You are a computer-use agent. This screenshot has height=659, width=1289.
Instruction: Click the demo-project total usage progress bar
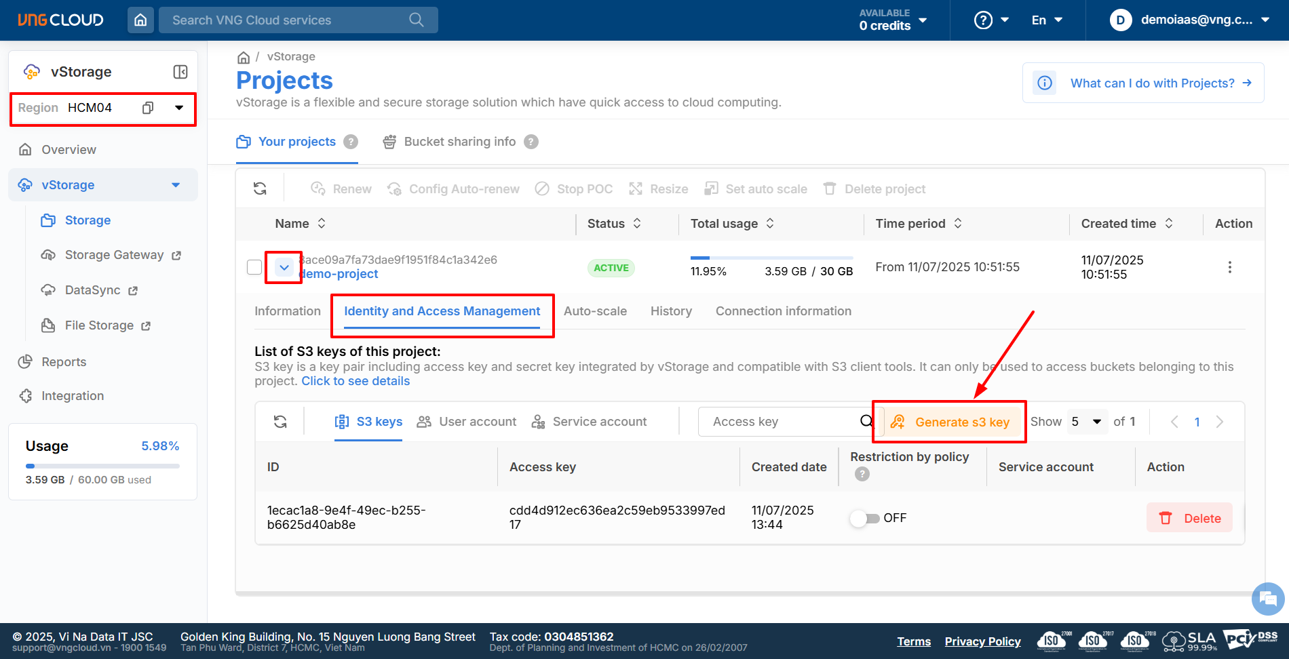point(771,258)
